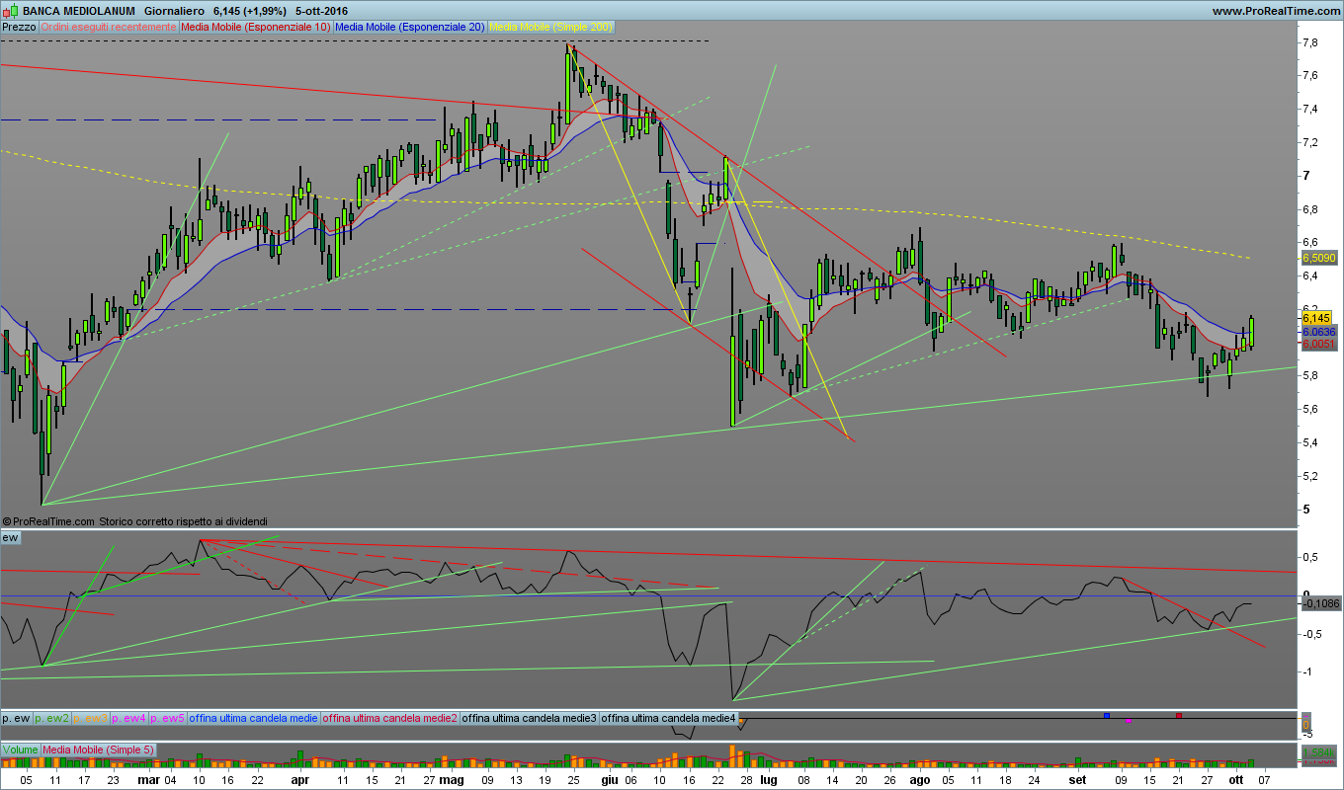Click the 1.584k volume value tag
The height and width of the screenshot is (790, 1344).
[1319, 752]
